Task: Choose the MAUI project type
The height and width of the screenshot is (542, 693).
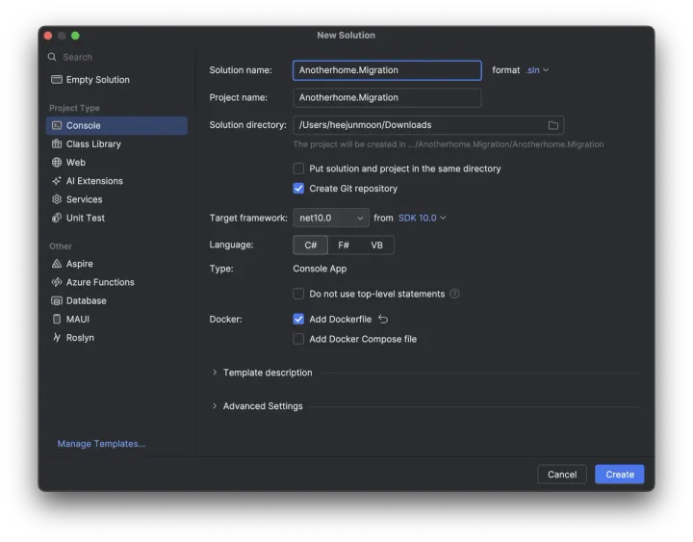Action: [78, 320]
